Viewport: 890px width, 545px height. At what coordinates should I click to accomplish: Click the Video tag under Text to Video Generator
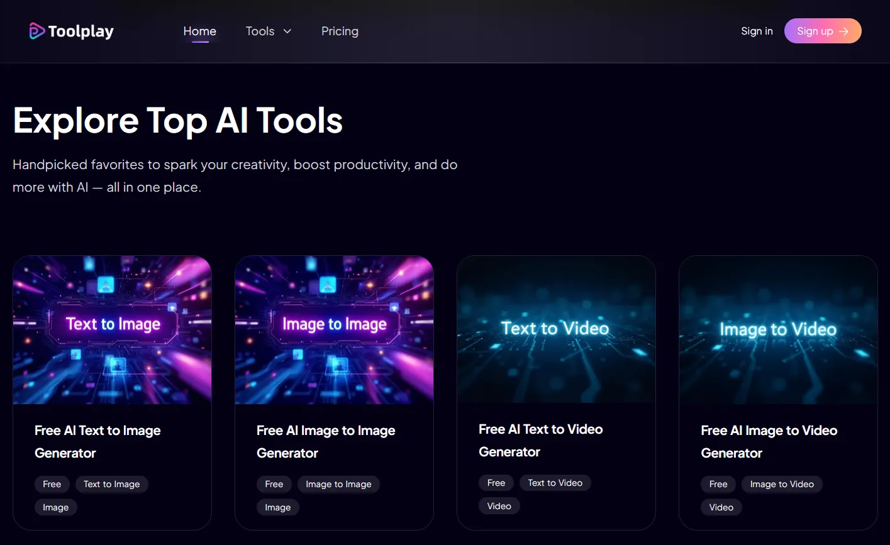[x=499, y=505]
